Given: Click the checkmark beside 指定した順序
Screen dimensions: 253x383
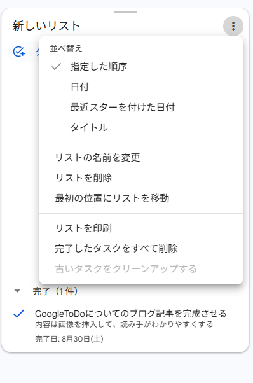Looking at the screenshot, I should click(x=56, y=66).
